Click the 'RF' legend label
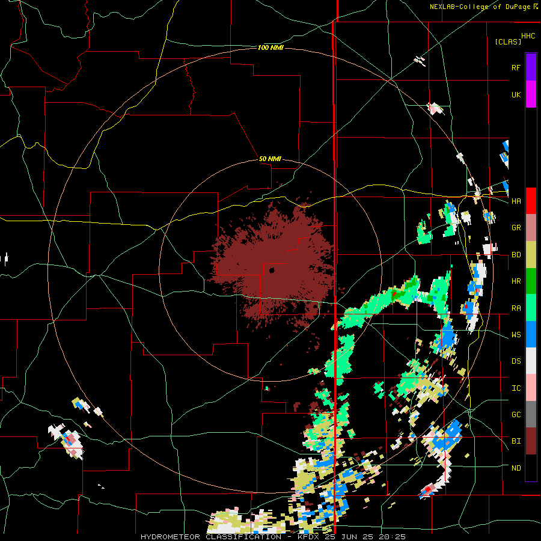 [516, 67]
